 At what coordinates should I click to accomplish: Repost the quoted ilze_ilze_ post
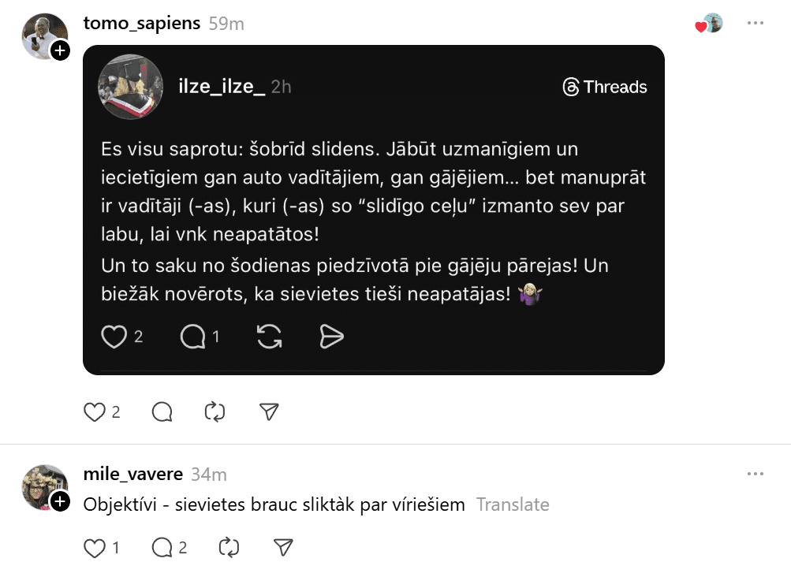pos(270,337)
